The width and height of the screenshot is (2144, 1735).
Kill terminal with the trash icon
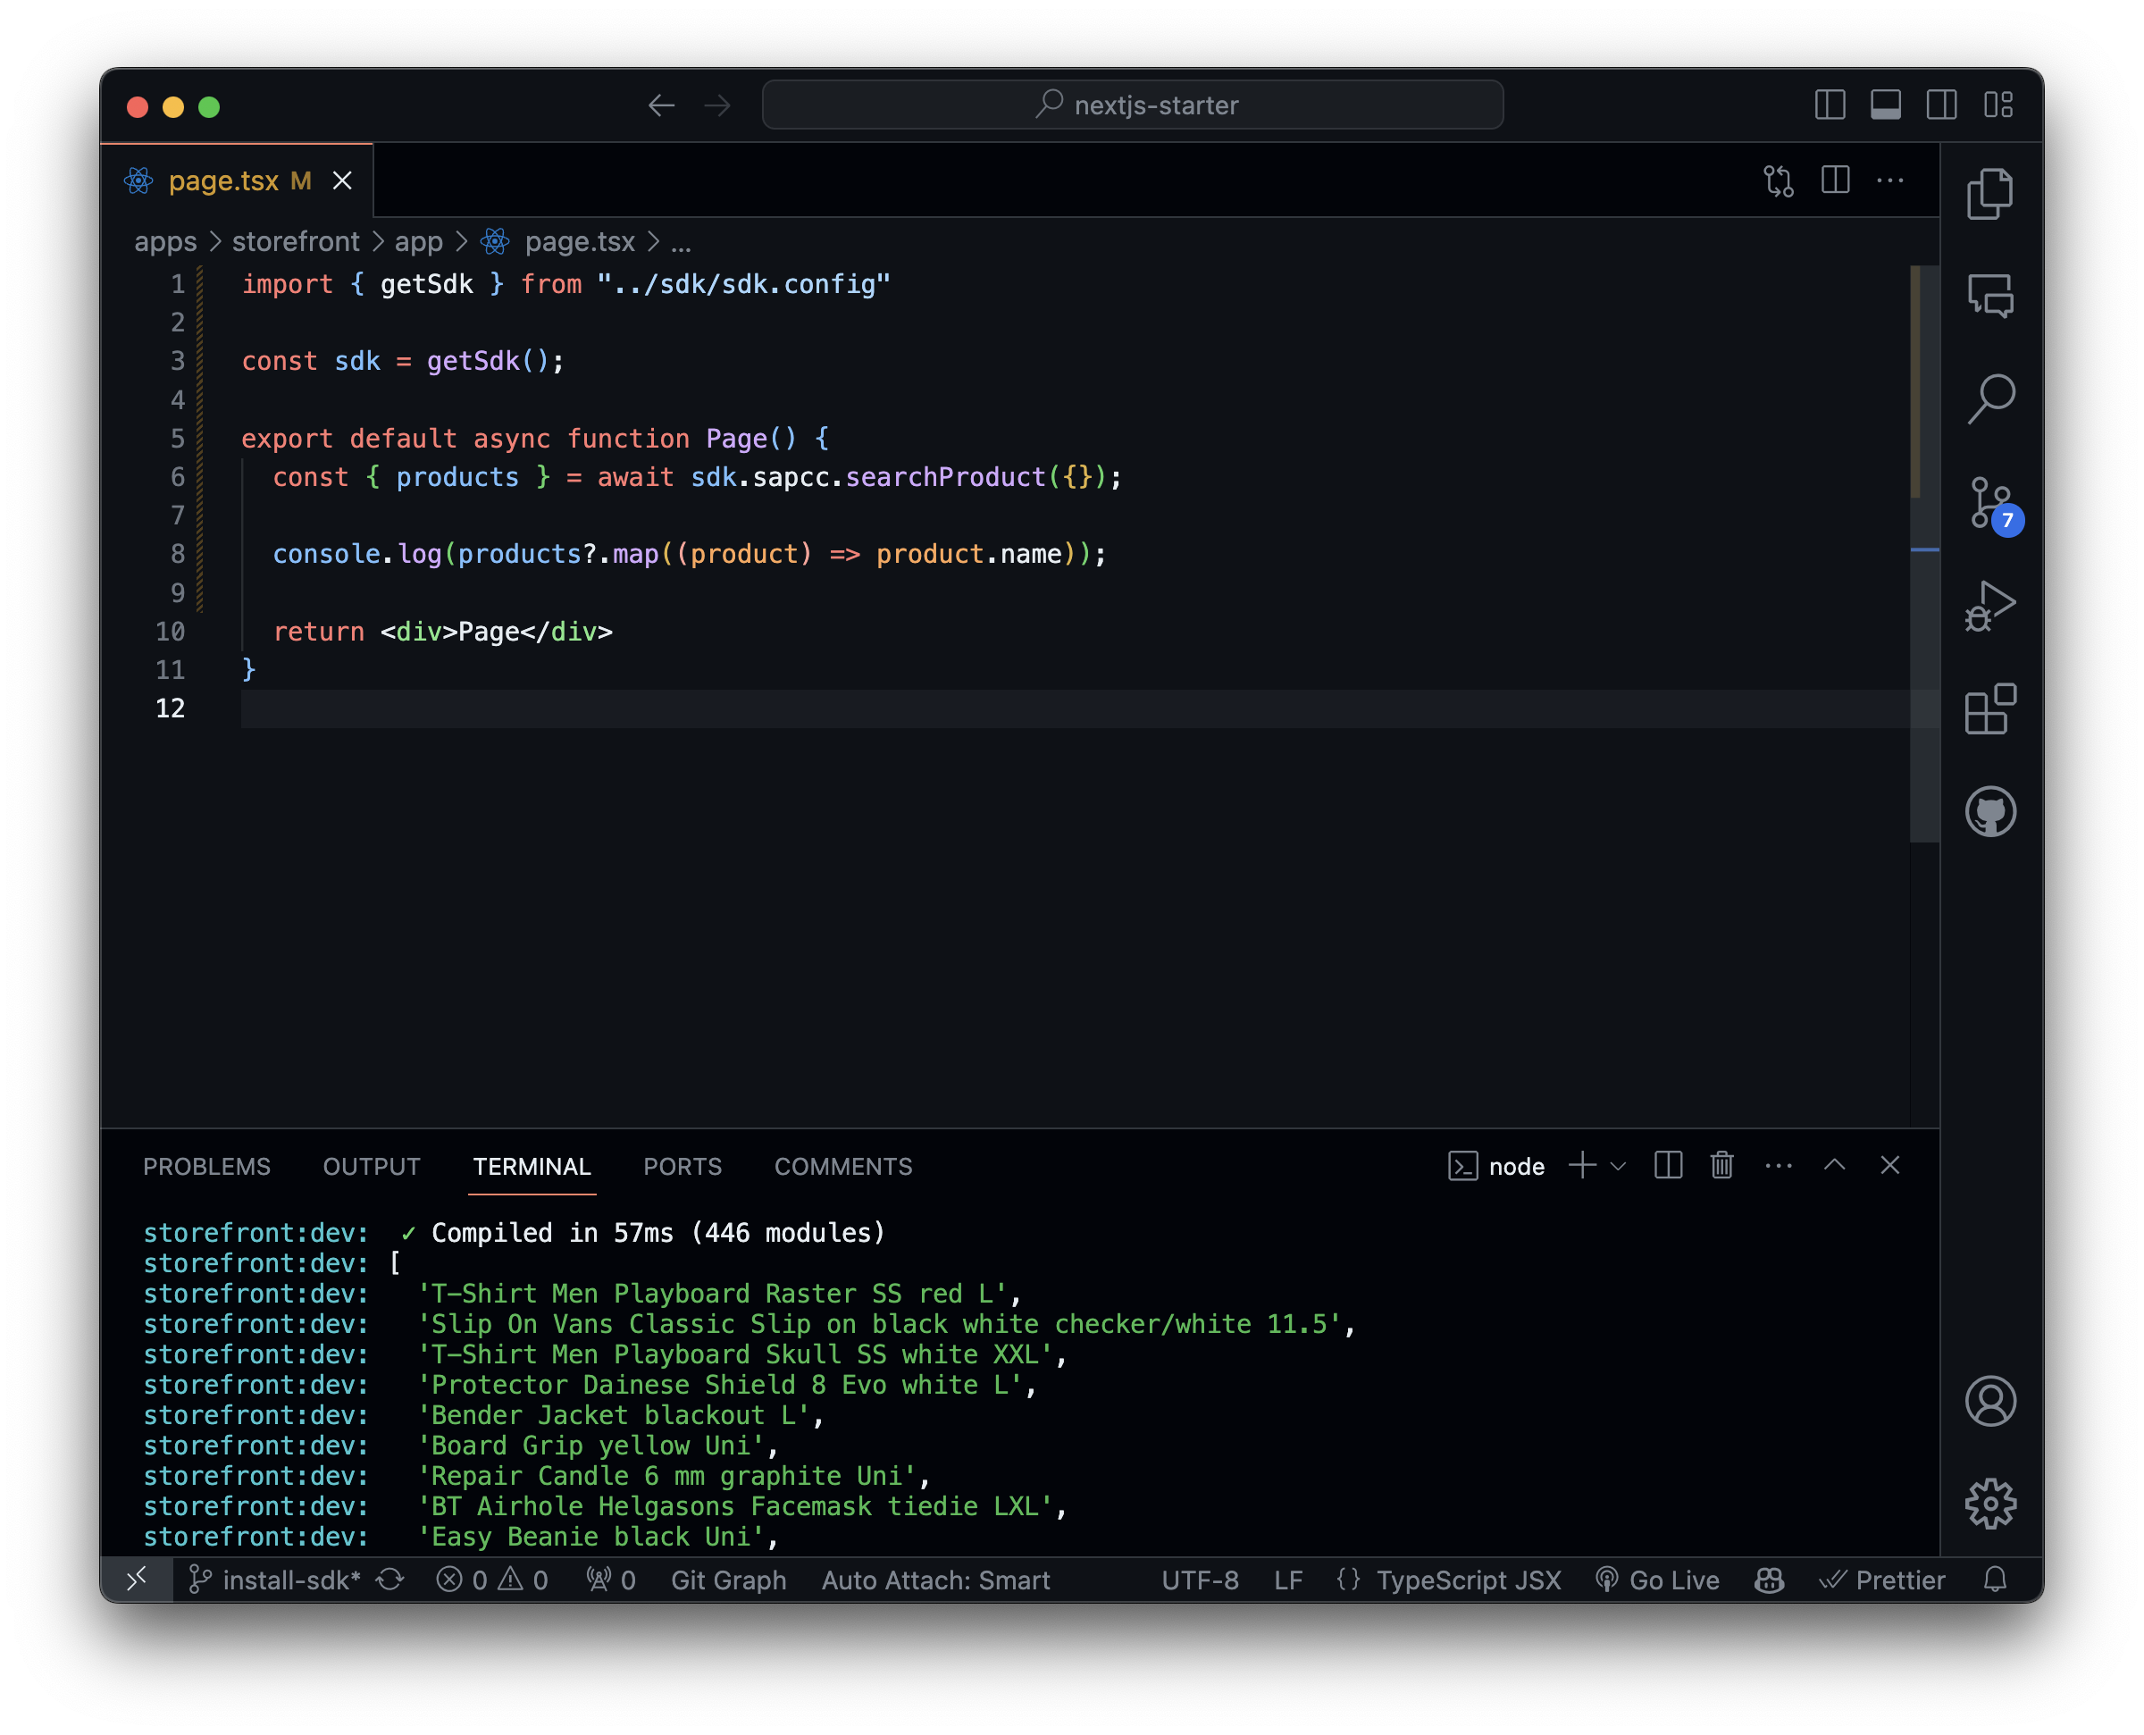tap(1721, 1165)
